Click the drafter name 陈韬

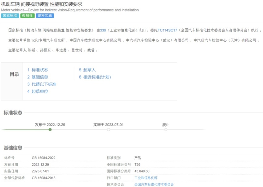(31, 50)
